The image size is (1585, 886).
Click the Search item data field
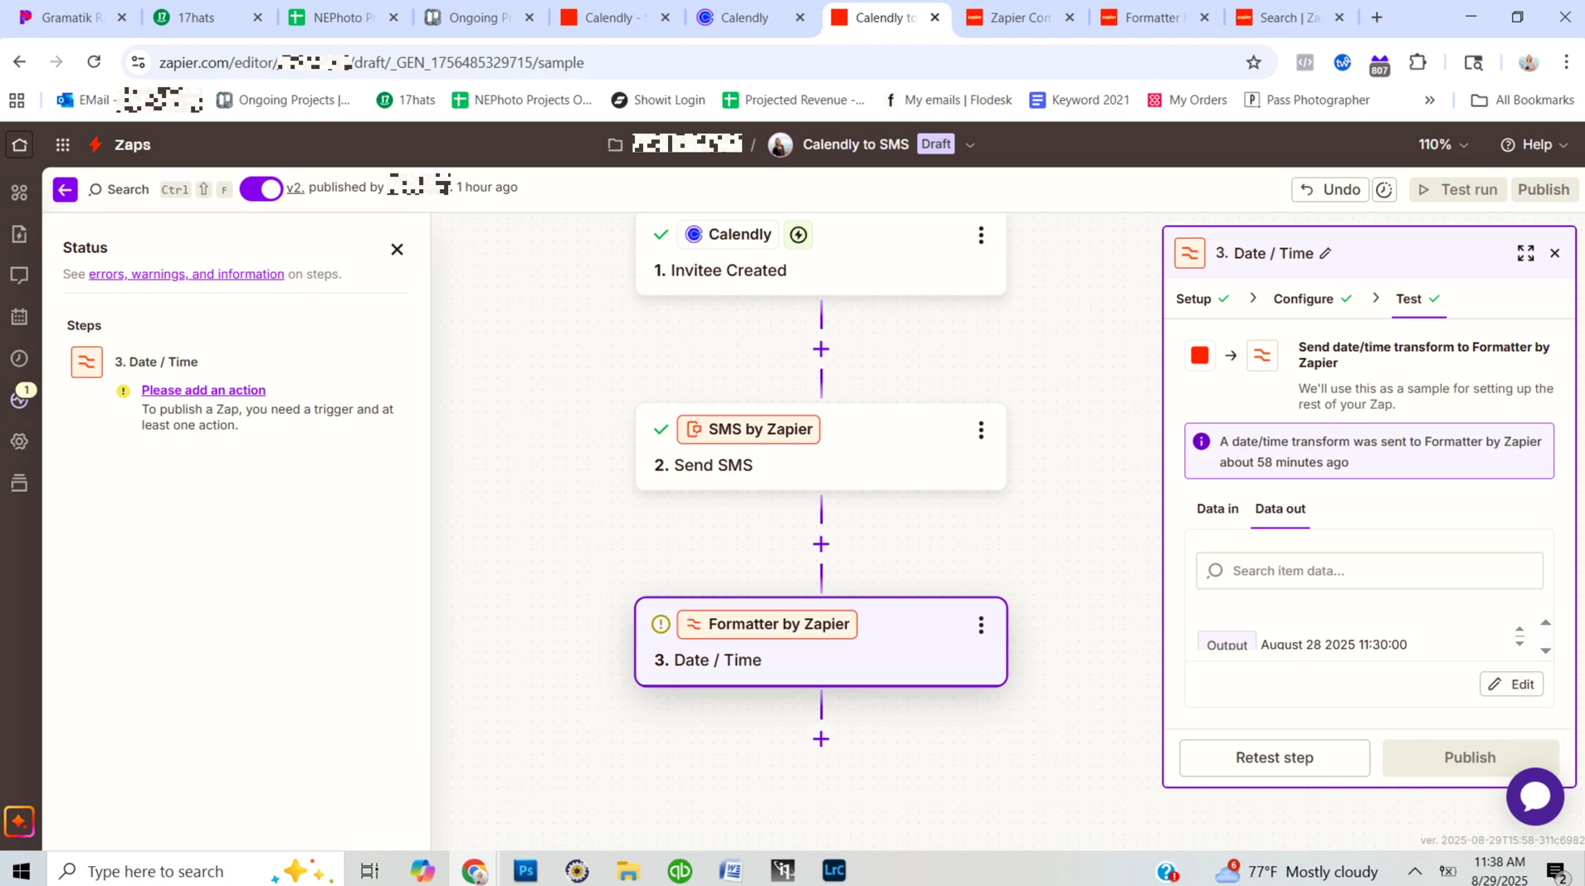pos(1369,571)
